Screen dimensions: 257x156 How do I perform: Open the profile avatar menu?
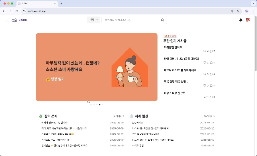[248, 20]
